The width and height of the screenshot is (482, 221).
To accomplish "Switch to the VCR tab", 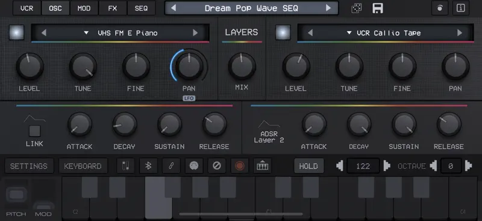I will coord(27,8).
